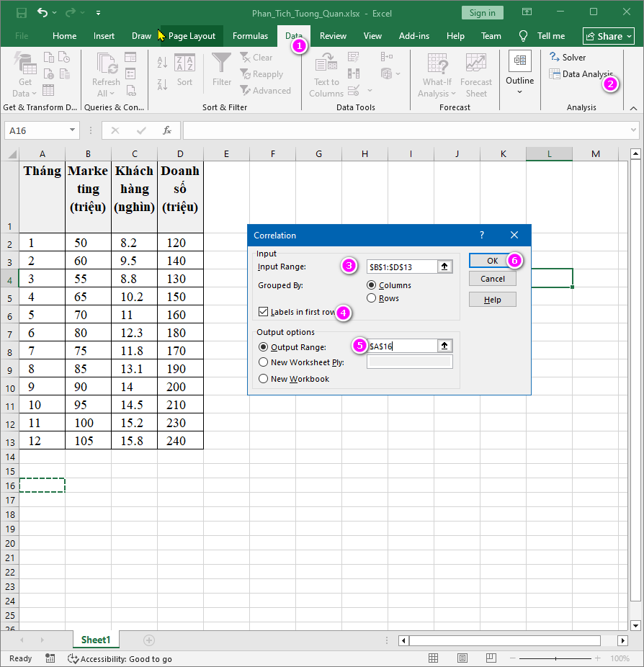Click Cancel to dismiss Correlation dialog
This screenshot has width=644, height=667.
pos(492,279)
